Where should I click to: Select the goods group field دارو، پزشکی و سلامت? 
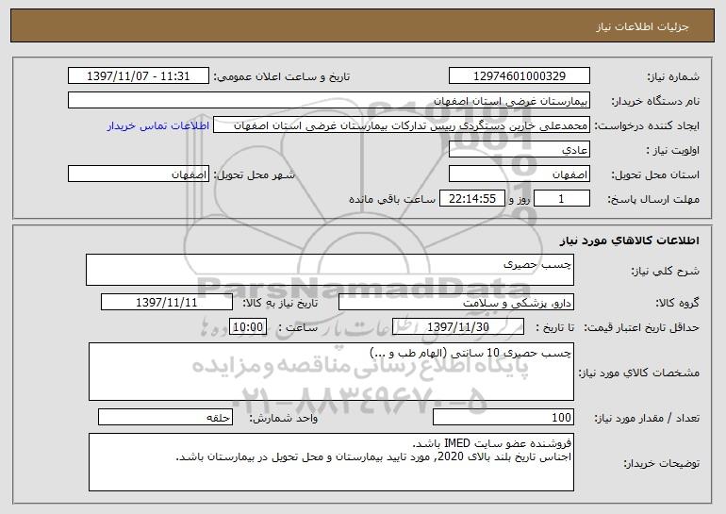(456, 303)
